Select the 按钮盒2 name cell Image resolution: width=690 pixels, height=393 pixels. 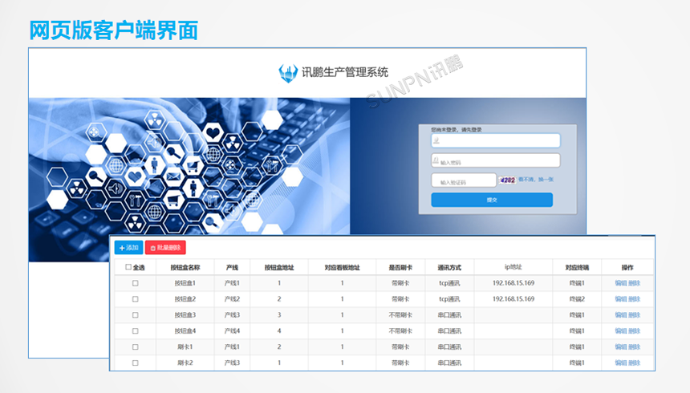pyautogui.click(x=185, y=299)
